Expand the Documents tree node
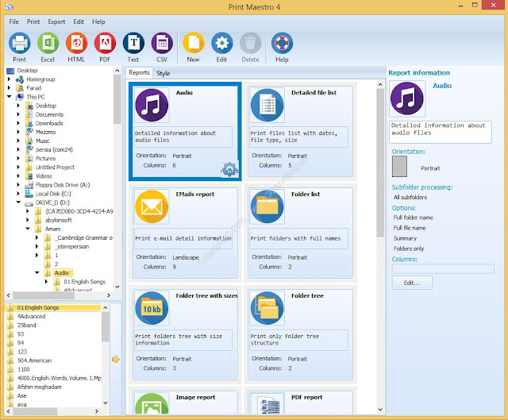The image size is (508, 420). click(x=18, y=114)
